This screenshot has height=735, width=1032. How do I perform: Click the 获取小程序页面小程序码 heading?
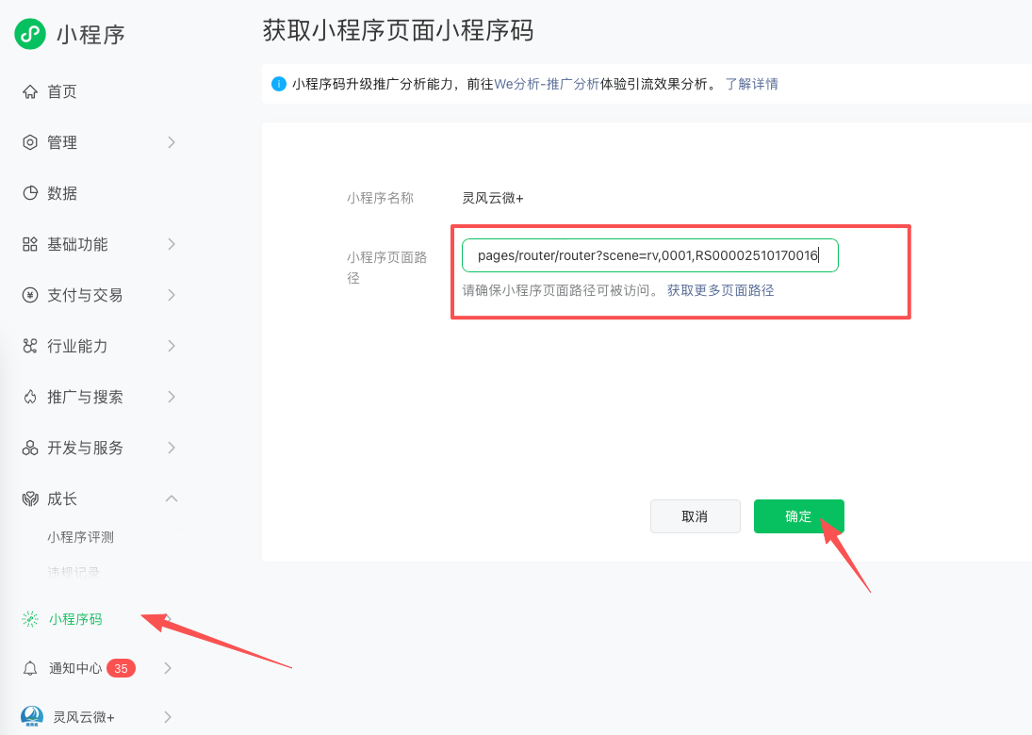pyautogui.click(x=398, y=30)
